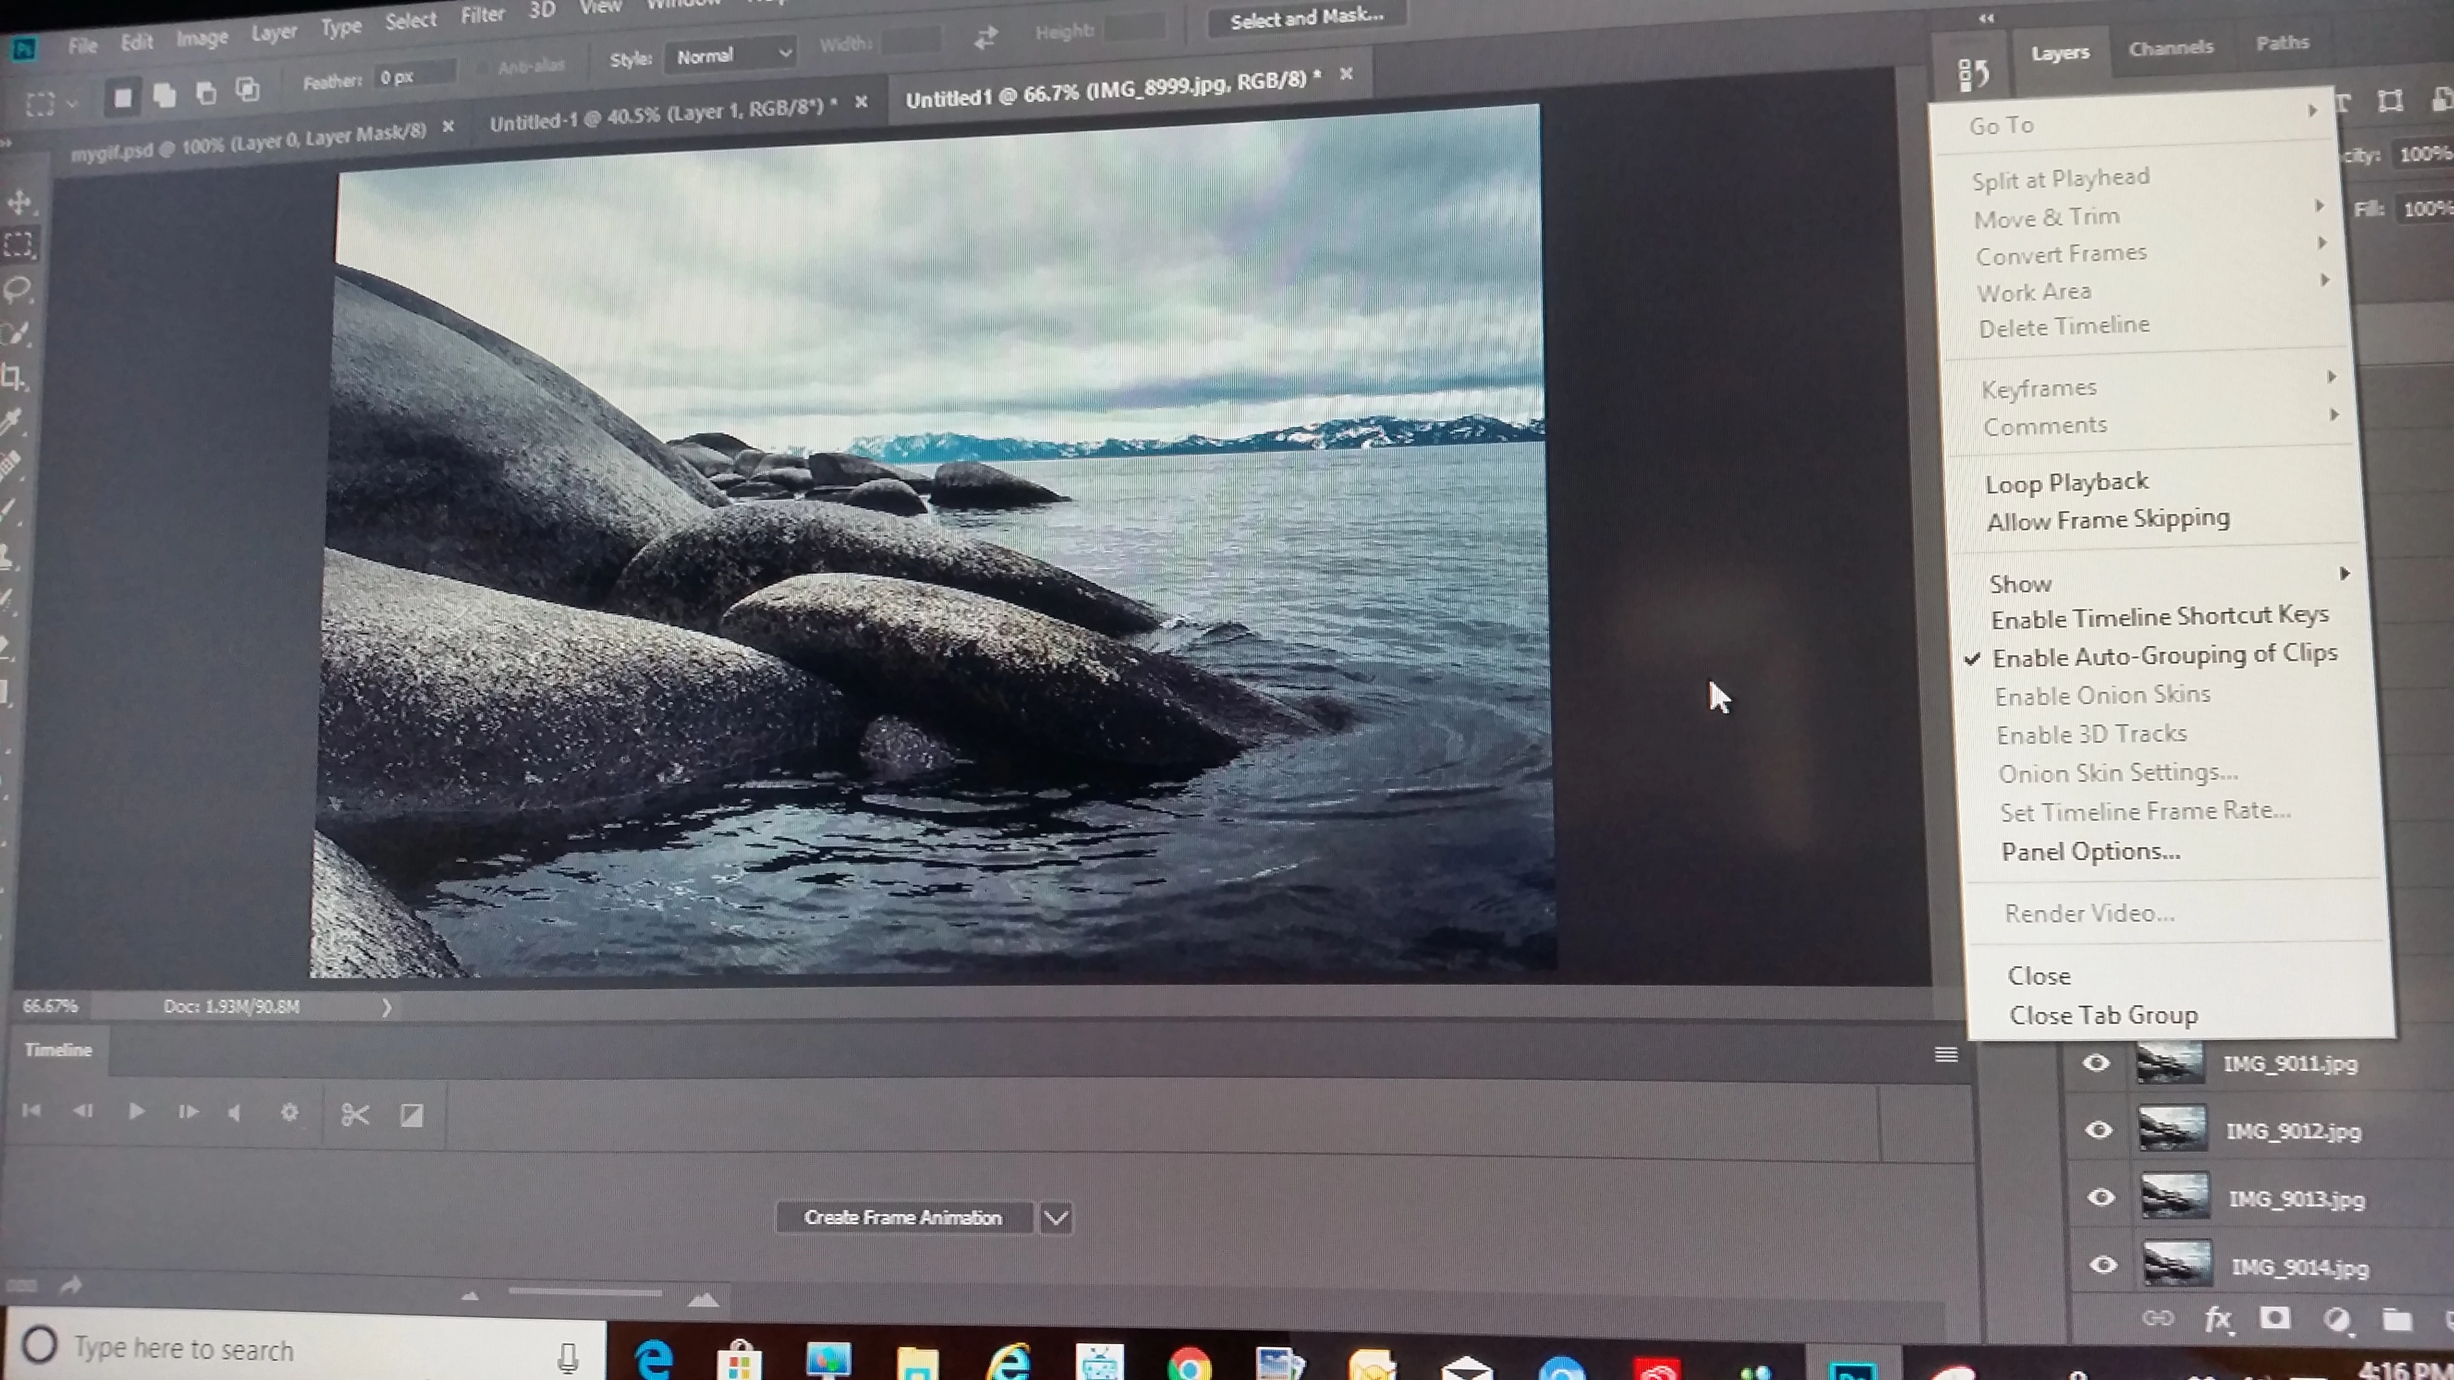Screen dimensions: 2454x1380
Task: Click the transition icon next to the scissors
Action: [x=411, y=1115]
